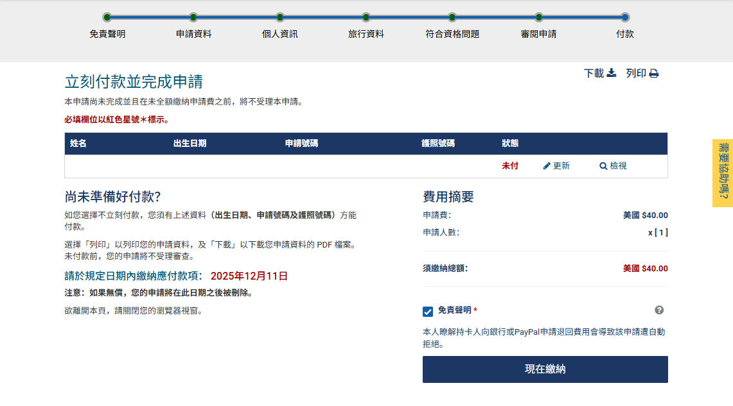Open the 符合資格問題 step
The image size is (733, 406).
452,17
